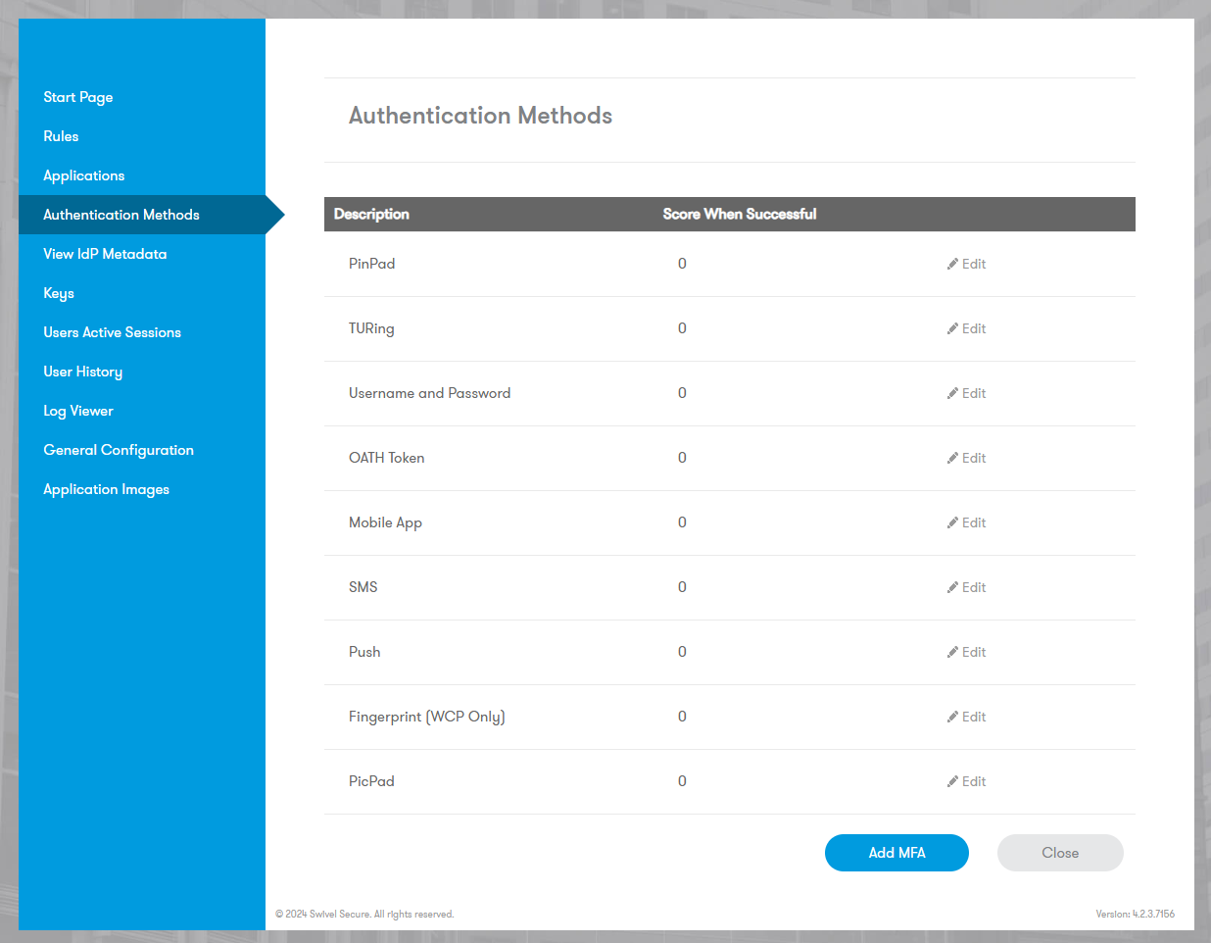The height and width of the screenshot is (943, 1211).
Task: View Users Active Sessions
Action: (x=112, y=332)
